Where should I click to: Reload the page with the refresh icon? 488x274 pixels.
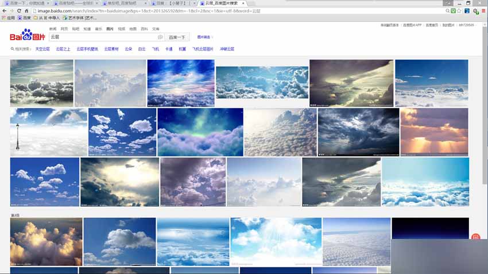pyautogui.click(x=19, y=11)
